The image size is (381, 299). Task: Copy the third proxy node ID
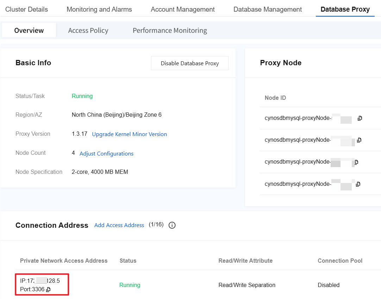[x=356, y=162]
